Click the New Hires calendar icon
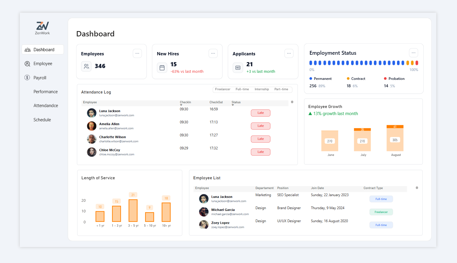 162,68
